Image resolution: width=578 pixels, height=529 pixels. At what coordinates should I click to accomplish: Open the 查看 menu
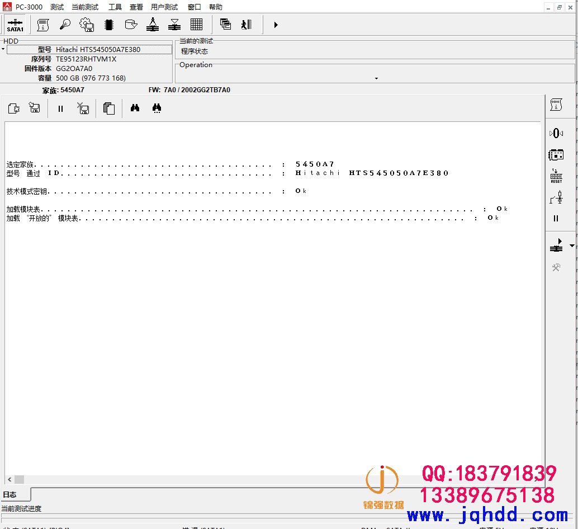tap(136, 7)
